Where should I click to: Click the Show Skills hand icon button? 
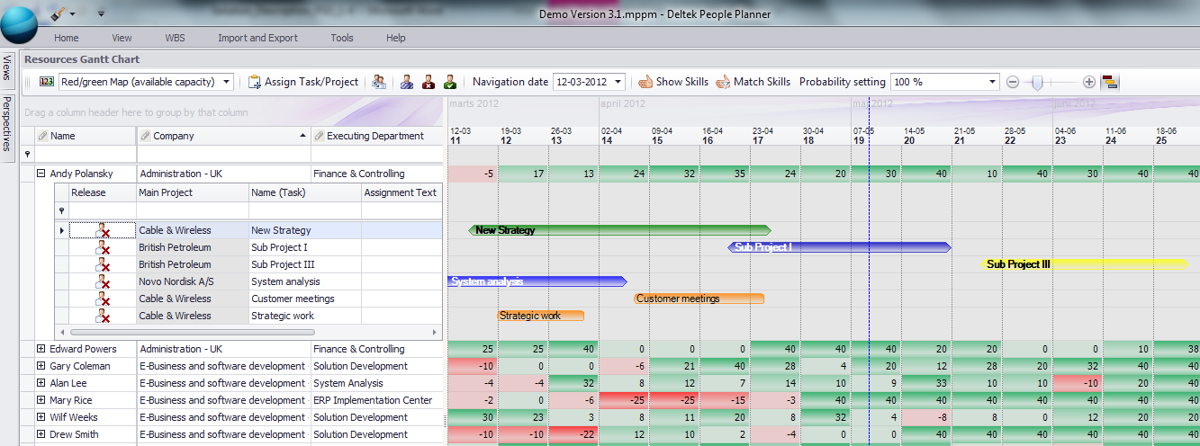pyautogui.click(x=673, y=82)
